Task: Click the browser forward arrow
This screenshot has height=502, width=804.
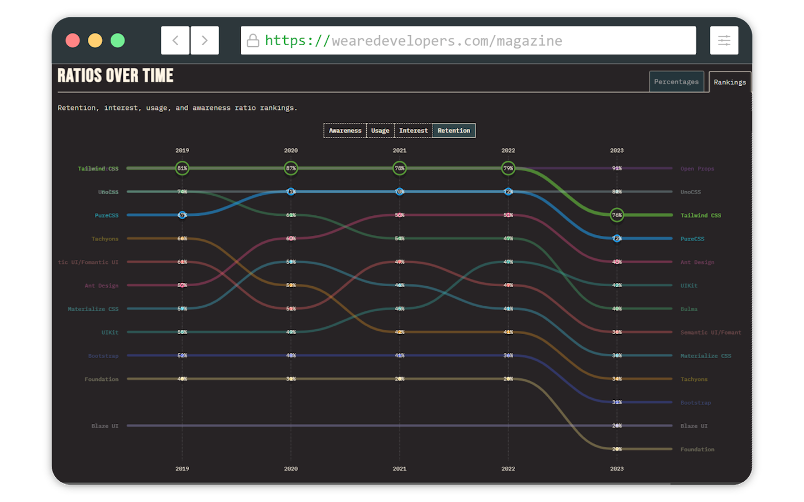Action: tap(204, 40)
